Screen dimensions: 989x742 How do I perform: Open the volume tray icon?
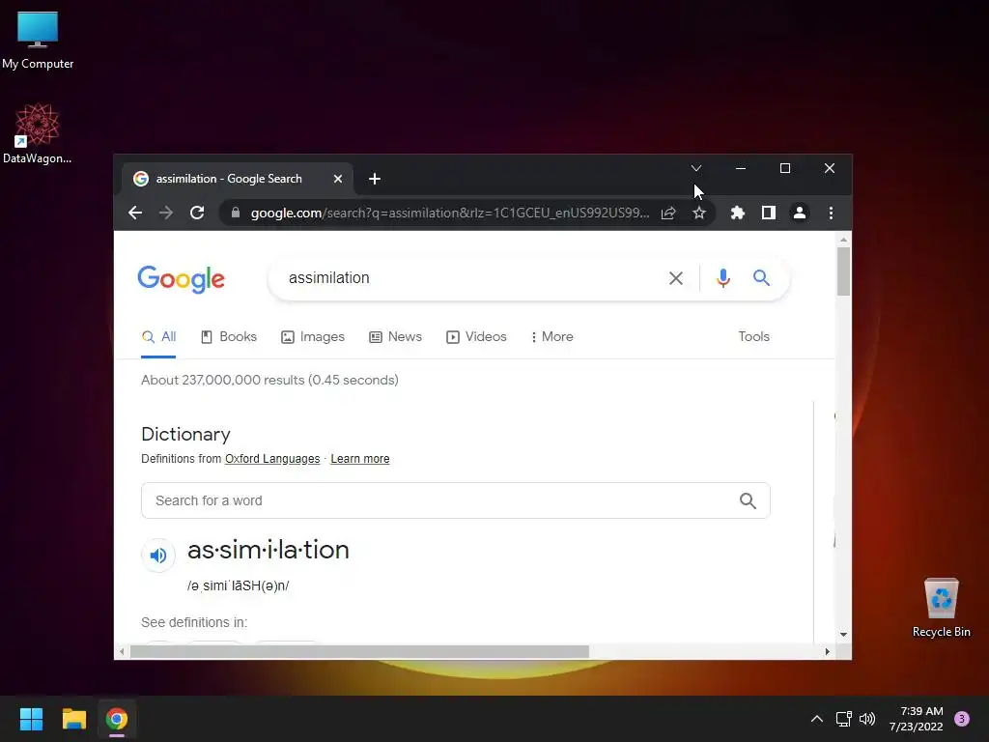pyautogui.click(x=867, y=719)
